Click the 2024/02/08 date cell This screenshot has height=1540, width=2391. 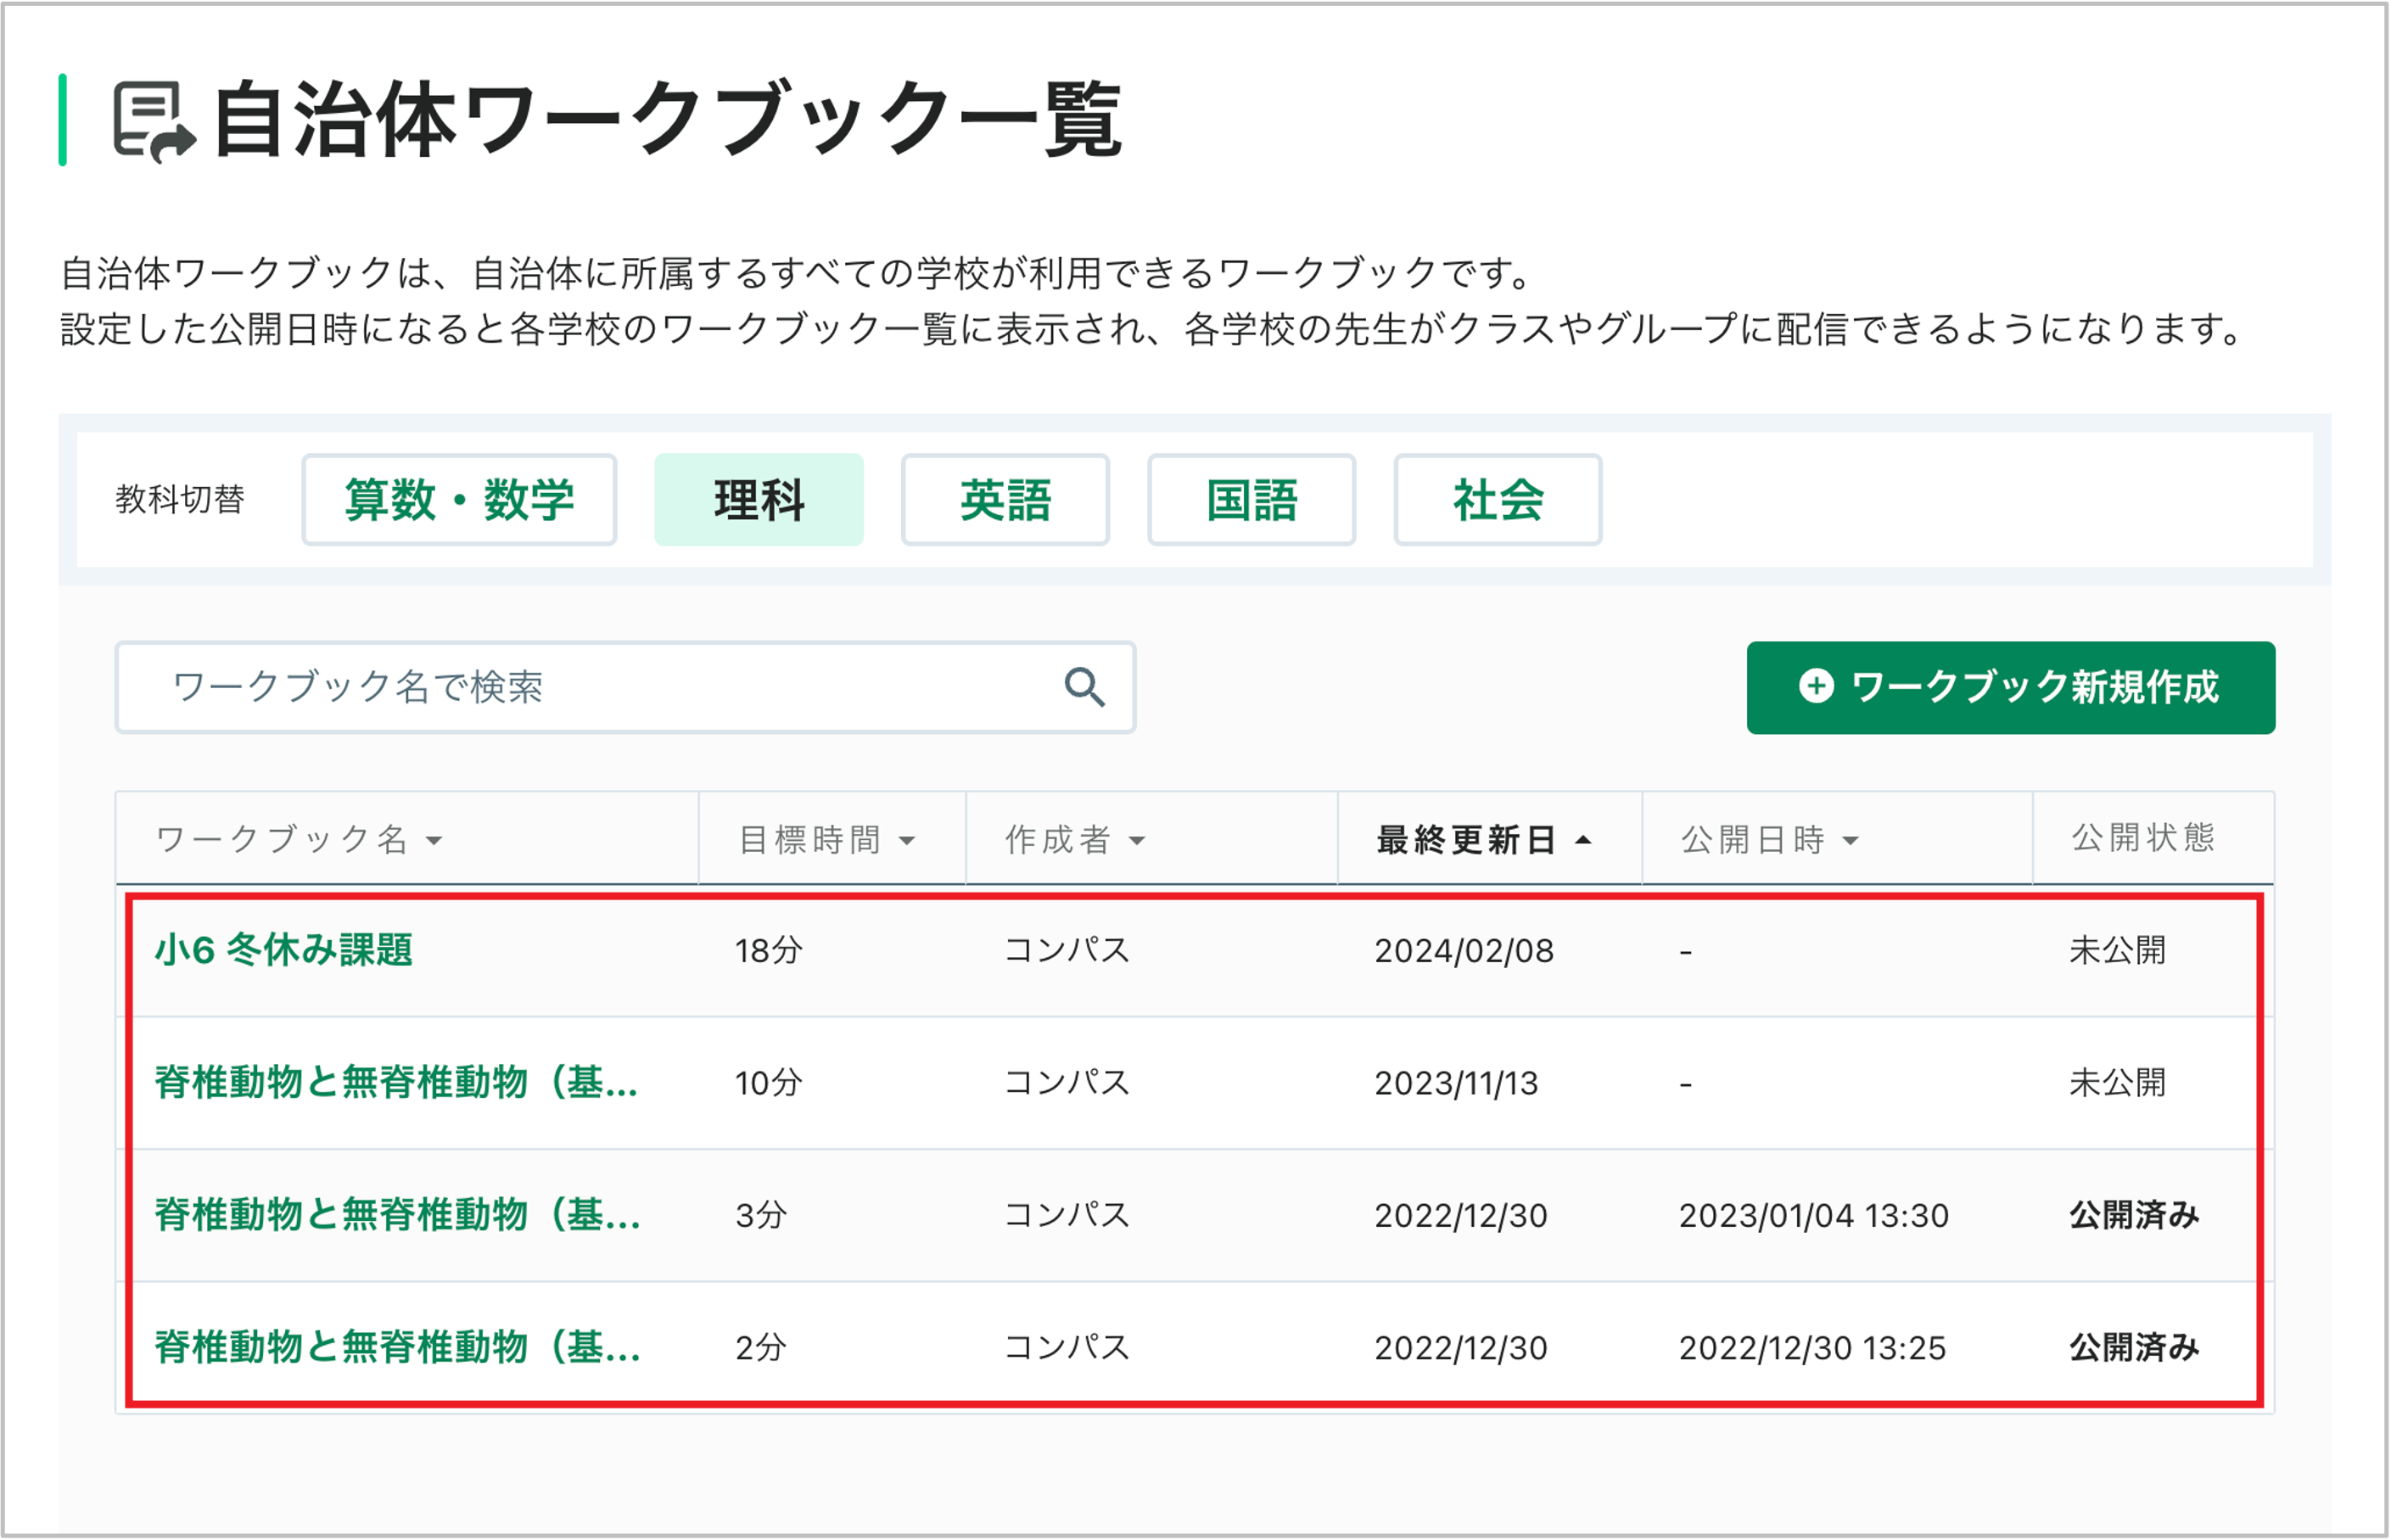tap(1464, 951)
